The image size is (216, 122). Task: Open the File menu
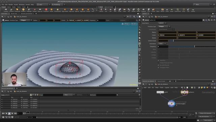coord(3,4)
